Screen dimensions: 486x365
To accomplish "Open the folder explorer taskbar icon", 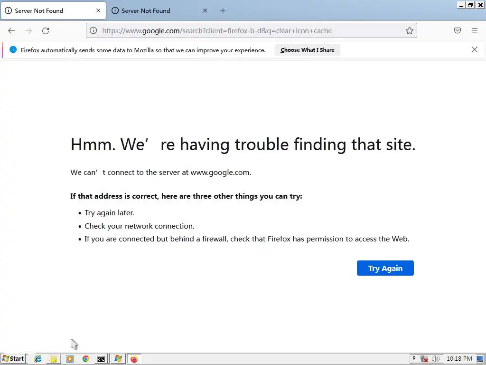I will (x=54, y=359).
